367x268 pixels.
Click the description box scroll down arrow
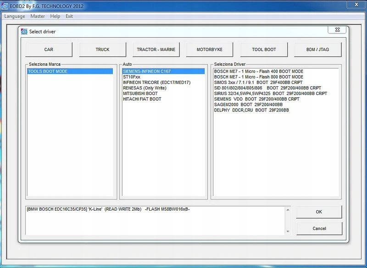[288, 231]
